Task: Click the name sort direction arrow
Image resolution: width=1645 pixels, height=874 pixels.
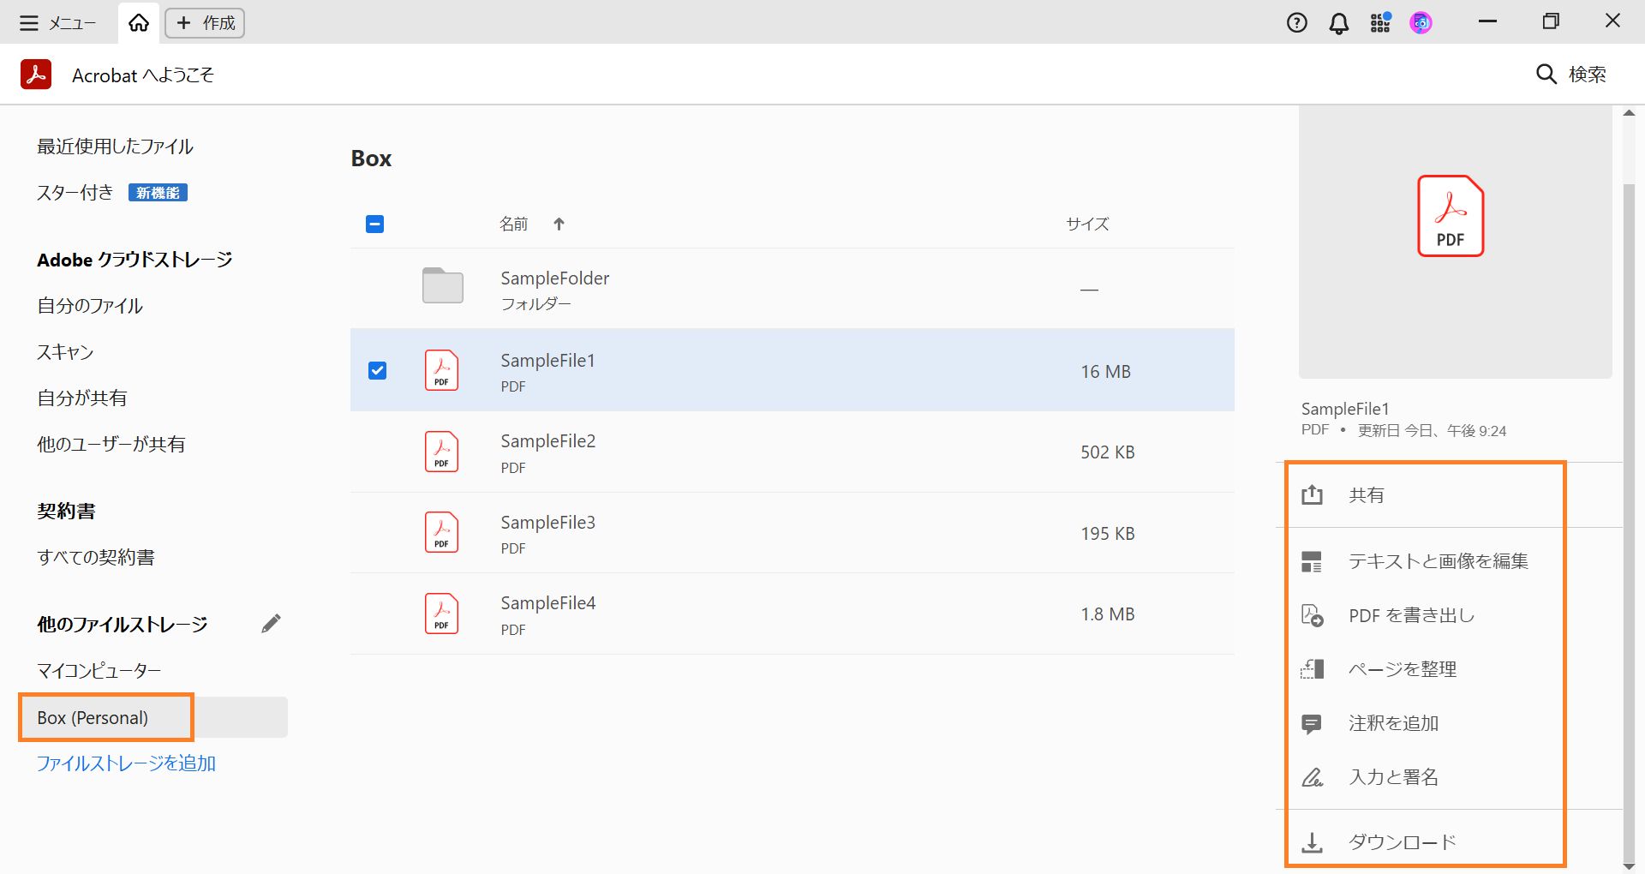Action: (559, 224)
